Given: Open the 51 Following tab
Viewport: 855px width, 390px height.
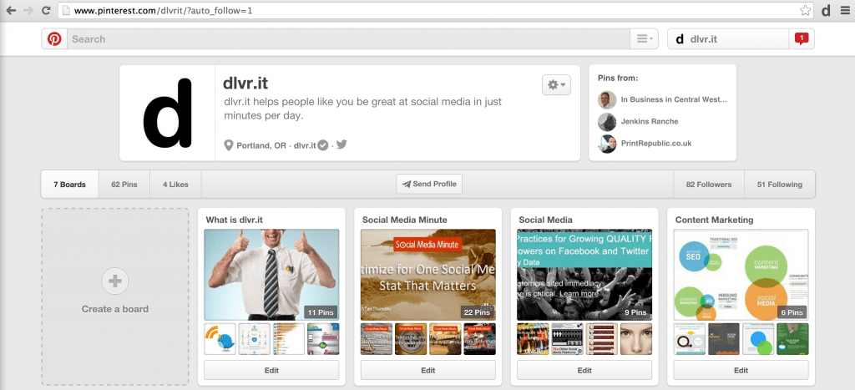Looking at the screenshot, I should point(780,185).
